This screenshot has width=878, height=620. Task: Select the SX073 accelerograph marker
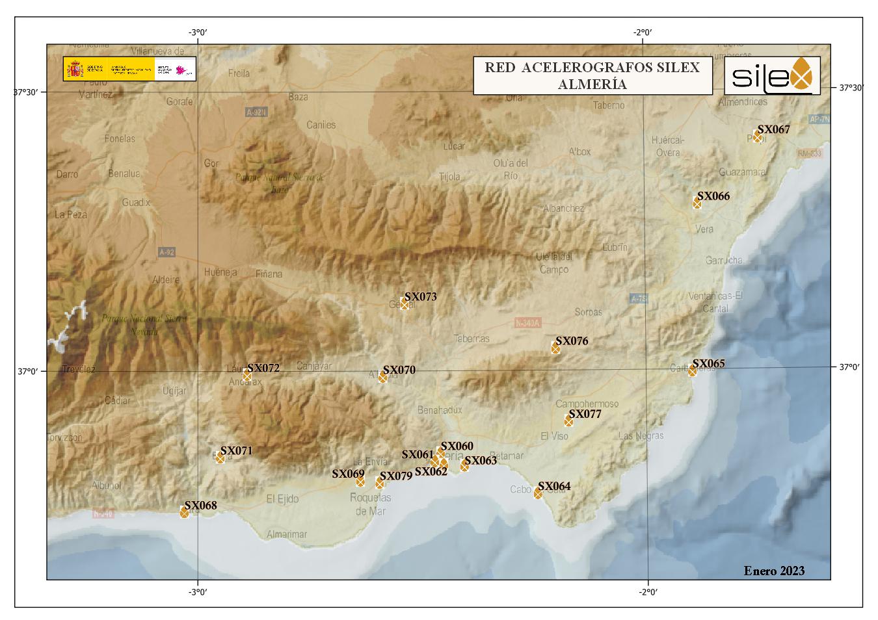tap(405, 304)
